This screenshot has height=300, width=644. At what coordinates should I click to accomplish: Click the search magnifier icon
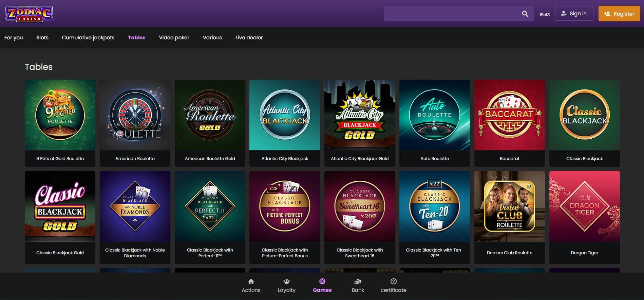pyautogui.click(x=525, y=14)
